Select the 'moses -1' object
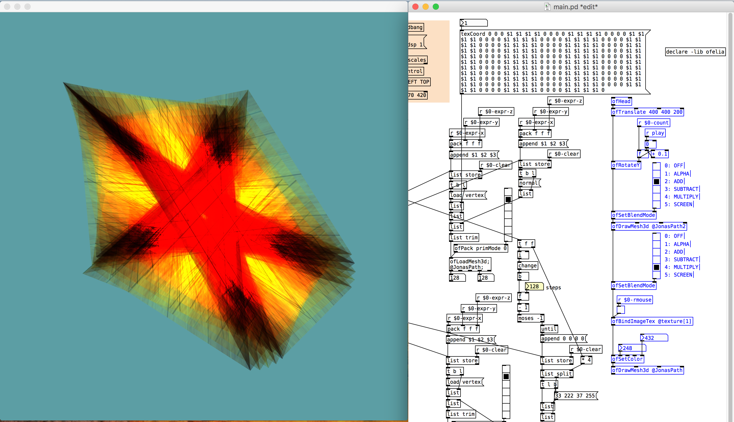The image size is (734, 422). click(x=531, y=318)
